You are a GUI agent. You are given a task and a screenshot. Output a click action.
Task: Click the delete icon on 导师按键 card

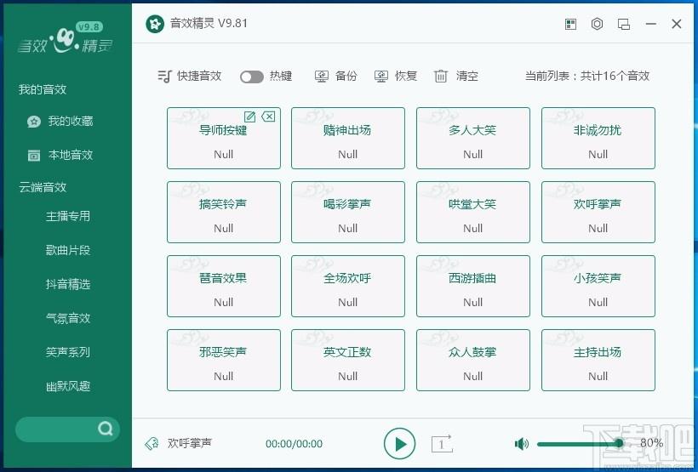pyautogui.click(x=268, y=117)
